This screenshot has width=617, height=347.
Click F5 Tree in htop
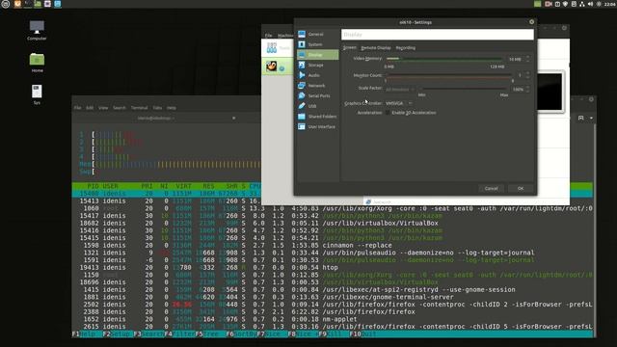(x=207, y=334)
